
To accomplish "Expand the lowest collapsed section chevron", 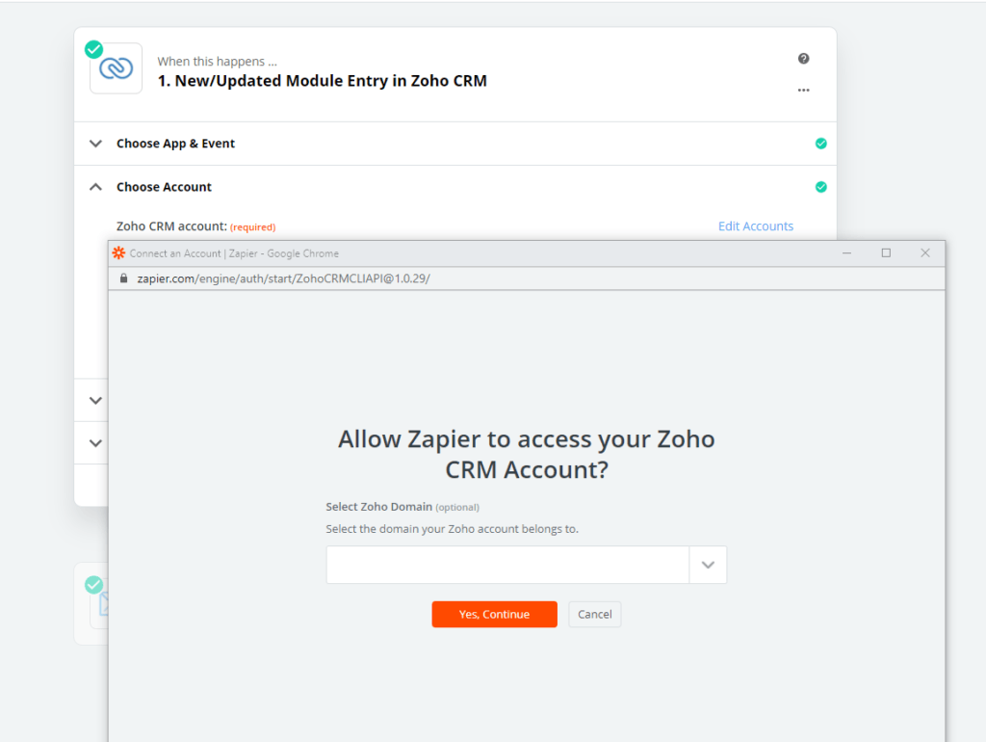I will click(95, 443).
